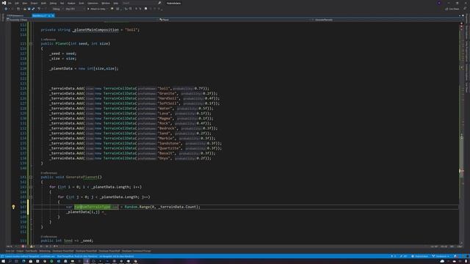
Task: Click the Live Share button
Action: [x=452, y=9]
